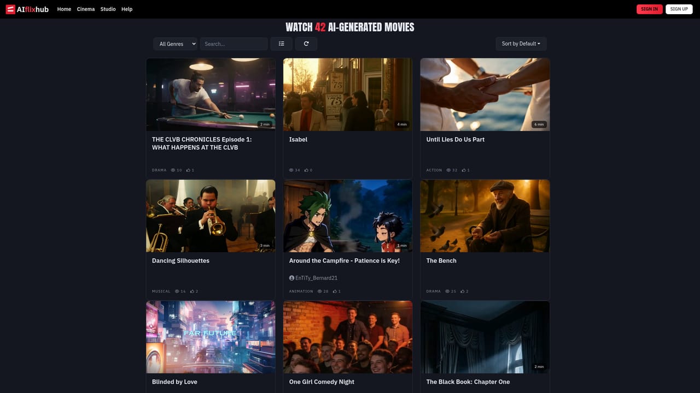Click the ANIMATION genre tag
Image resolution: width=700 pixels, height=393 pixels.
point(301,291)
